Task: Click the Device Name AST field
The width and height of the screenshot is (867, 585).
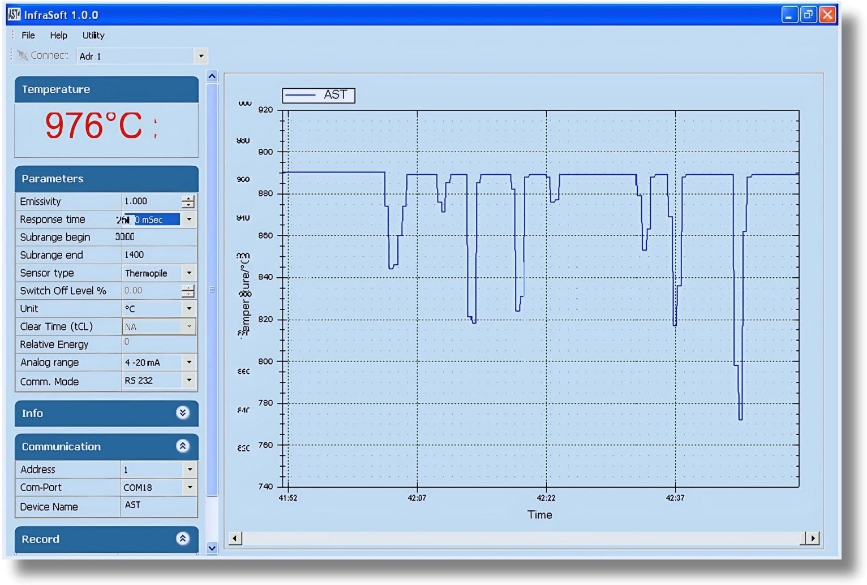Action: coord(159,506)
